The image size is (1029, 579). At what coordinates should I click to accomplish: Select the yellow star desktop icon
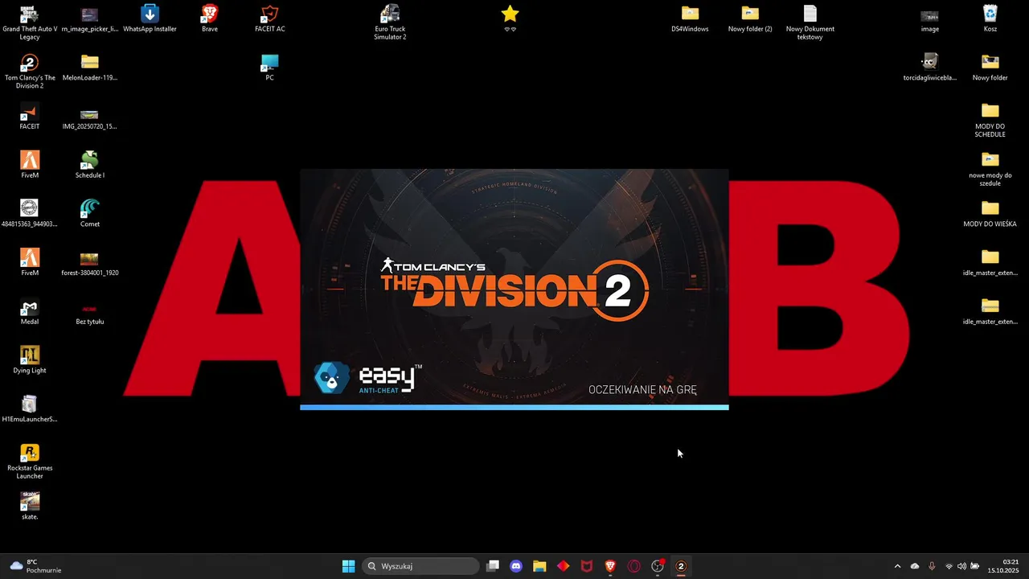510,14
